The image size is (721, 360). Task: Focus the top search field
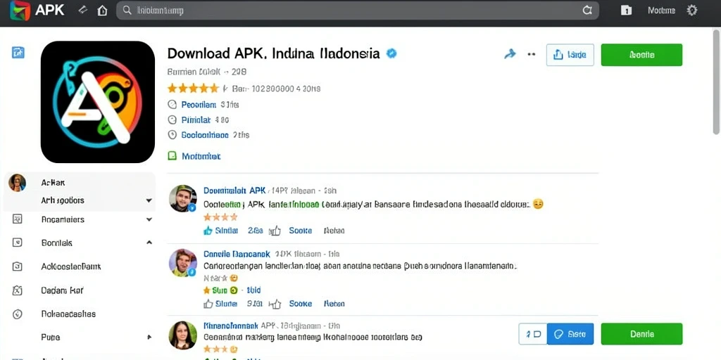coord(358,11)
